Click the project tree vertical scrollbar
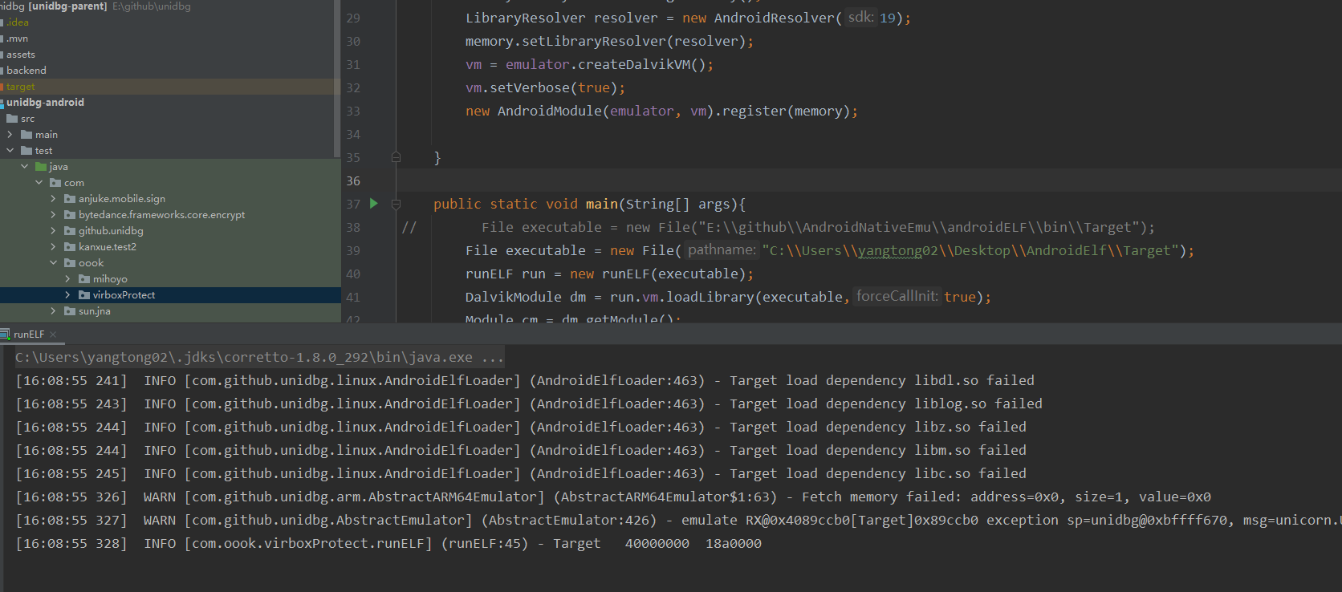This screenshot has height=592, width=1342. [336, 79]
